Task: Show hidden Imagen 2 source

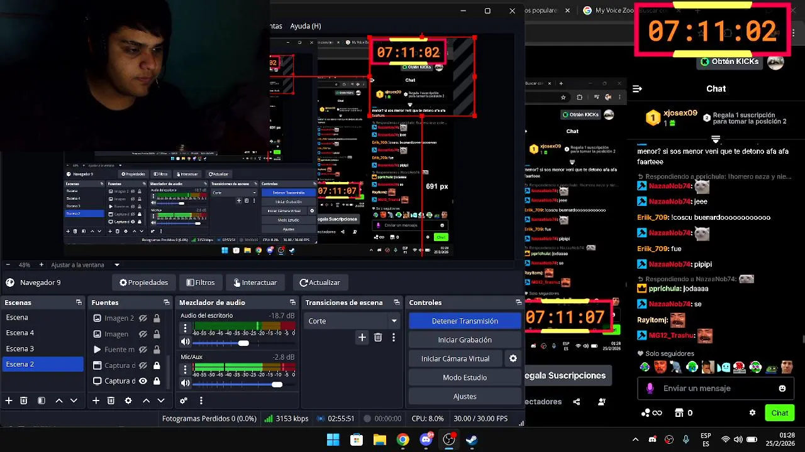Action: (143, 318)
